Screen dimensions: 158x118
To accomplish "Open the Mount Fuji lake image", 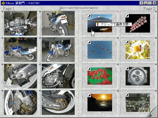I will (x=100, y=23).
